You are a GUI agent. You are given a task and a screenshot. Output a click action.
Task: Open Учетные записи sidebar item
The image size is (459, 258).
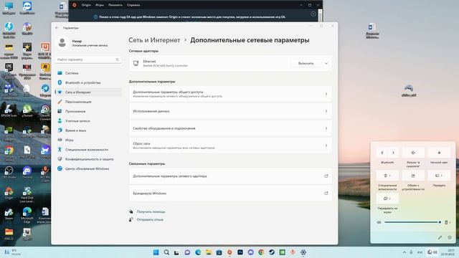click(88, 121)
